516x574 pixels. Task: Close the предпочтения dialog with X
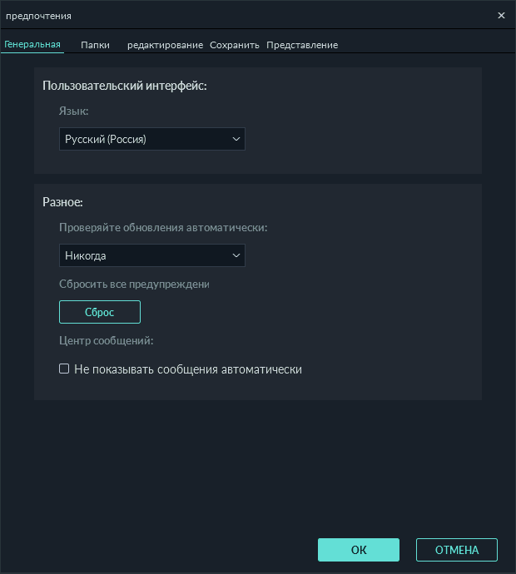(501, 15)
